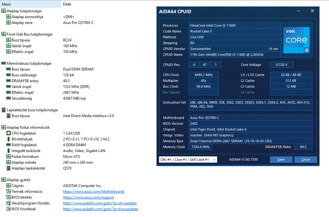
Task: Click the 14 nm process field
Action: coord(273,49)
